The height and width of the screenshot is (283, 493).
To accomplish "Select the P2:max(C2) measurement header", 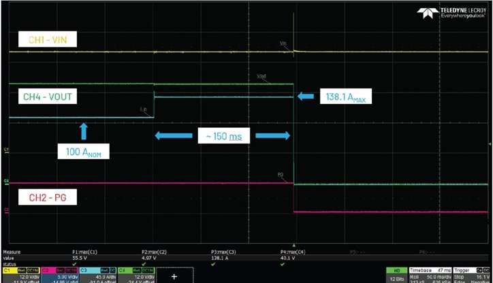I will pos(154,252).
